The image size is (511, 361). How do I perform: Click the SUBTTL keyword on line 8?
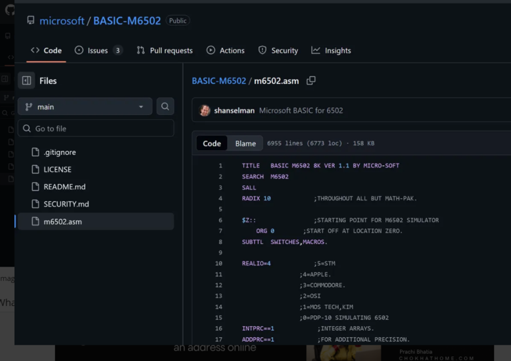pyautogui.click(x=252, y=242)
